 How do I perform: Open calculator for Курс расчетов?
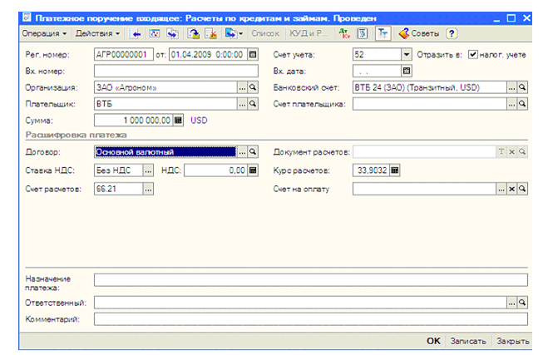(x=394, y=171)
